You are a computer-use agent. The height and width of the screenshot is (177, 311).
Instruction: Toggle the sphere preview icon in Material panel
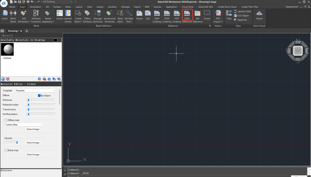3,79
